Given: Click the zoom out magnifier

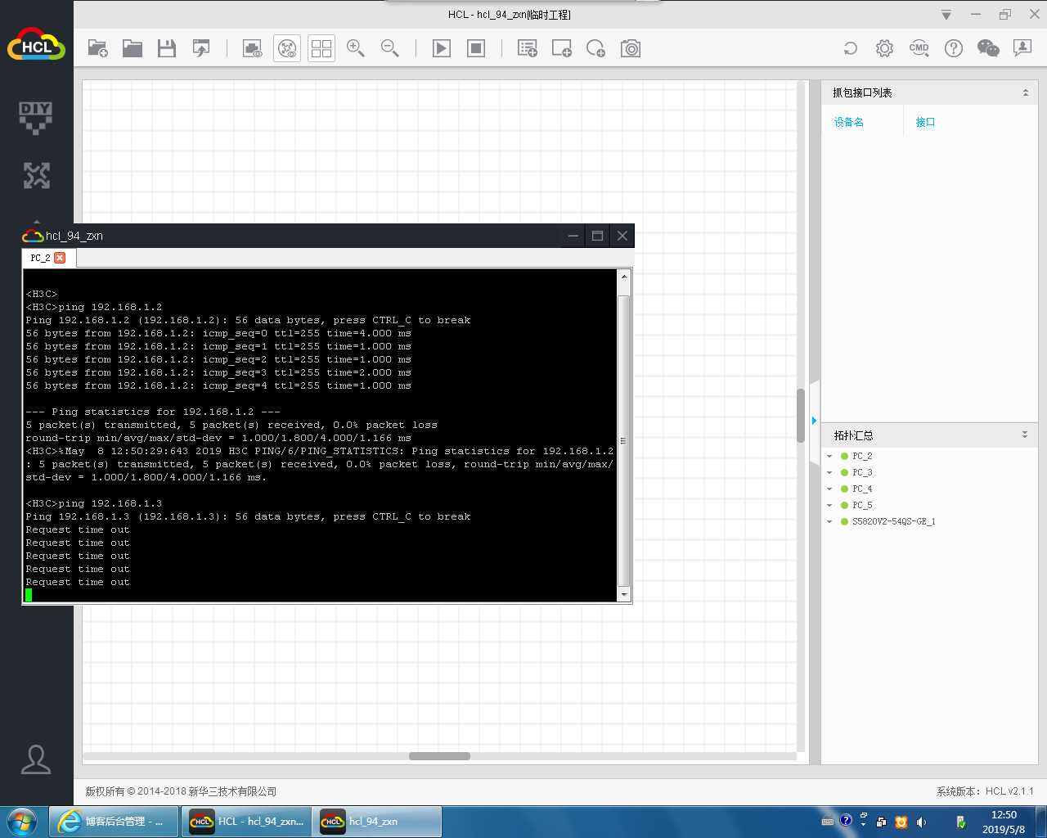Looking at the screenshot, I should tap(390, 49).
